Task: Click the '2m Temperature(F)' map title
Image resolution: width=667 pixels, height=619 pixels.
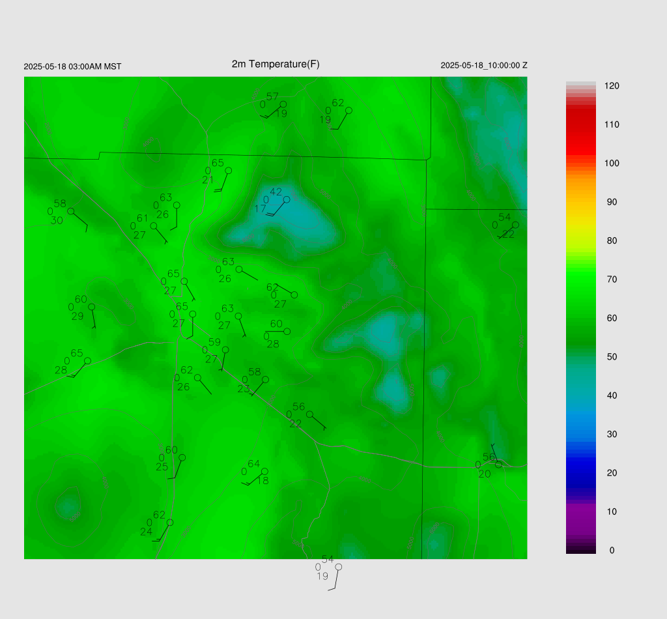Action: [x=276, y=65]
